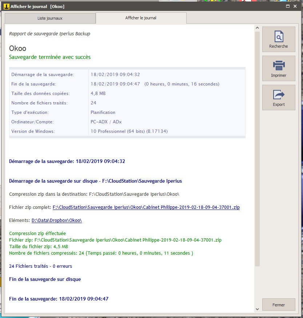Click the empty scrollbar track below thumb

coord(257,287)
